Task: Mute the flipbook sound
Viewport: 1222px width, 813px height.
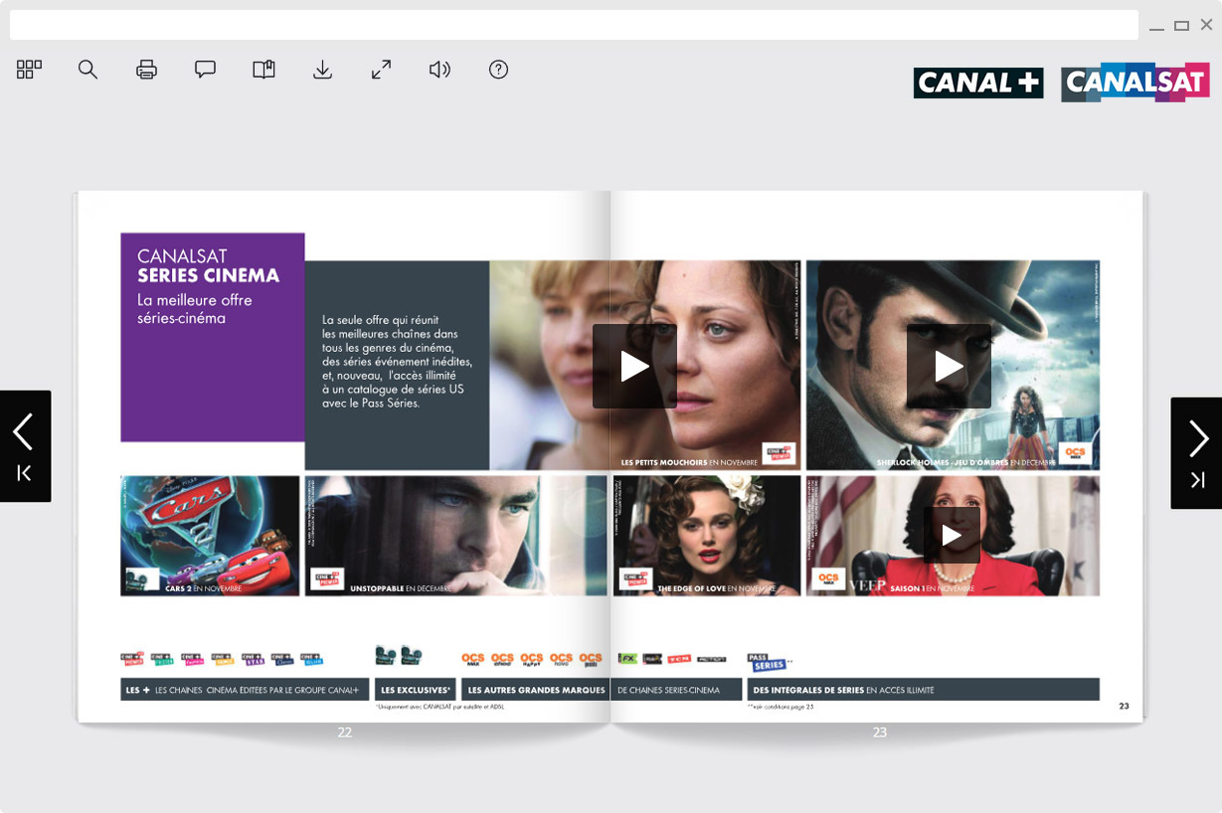Action: [x=439, y=70]
